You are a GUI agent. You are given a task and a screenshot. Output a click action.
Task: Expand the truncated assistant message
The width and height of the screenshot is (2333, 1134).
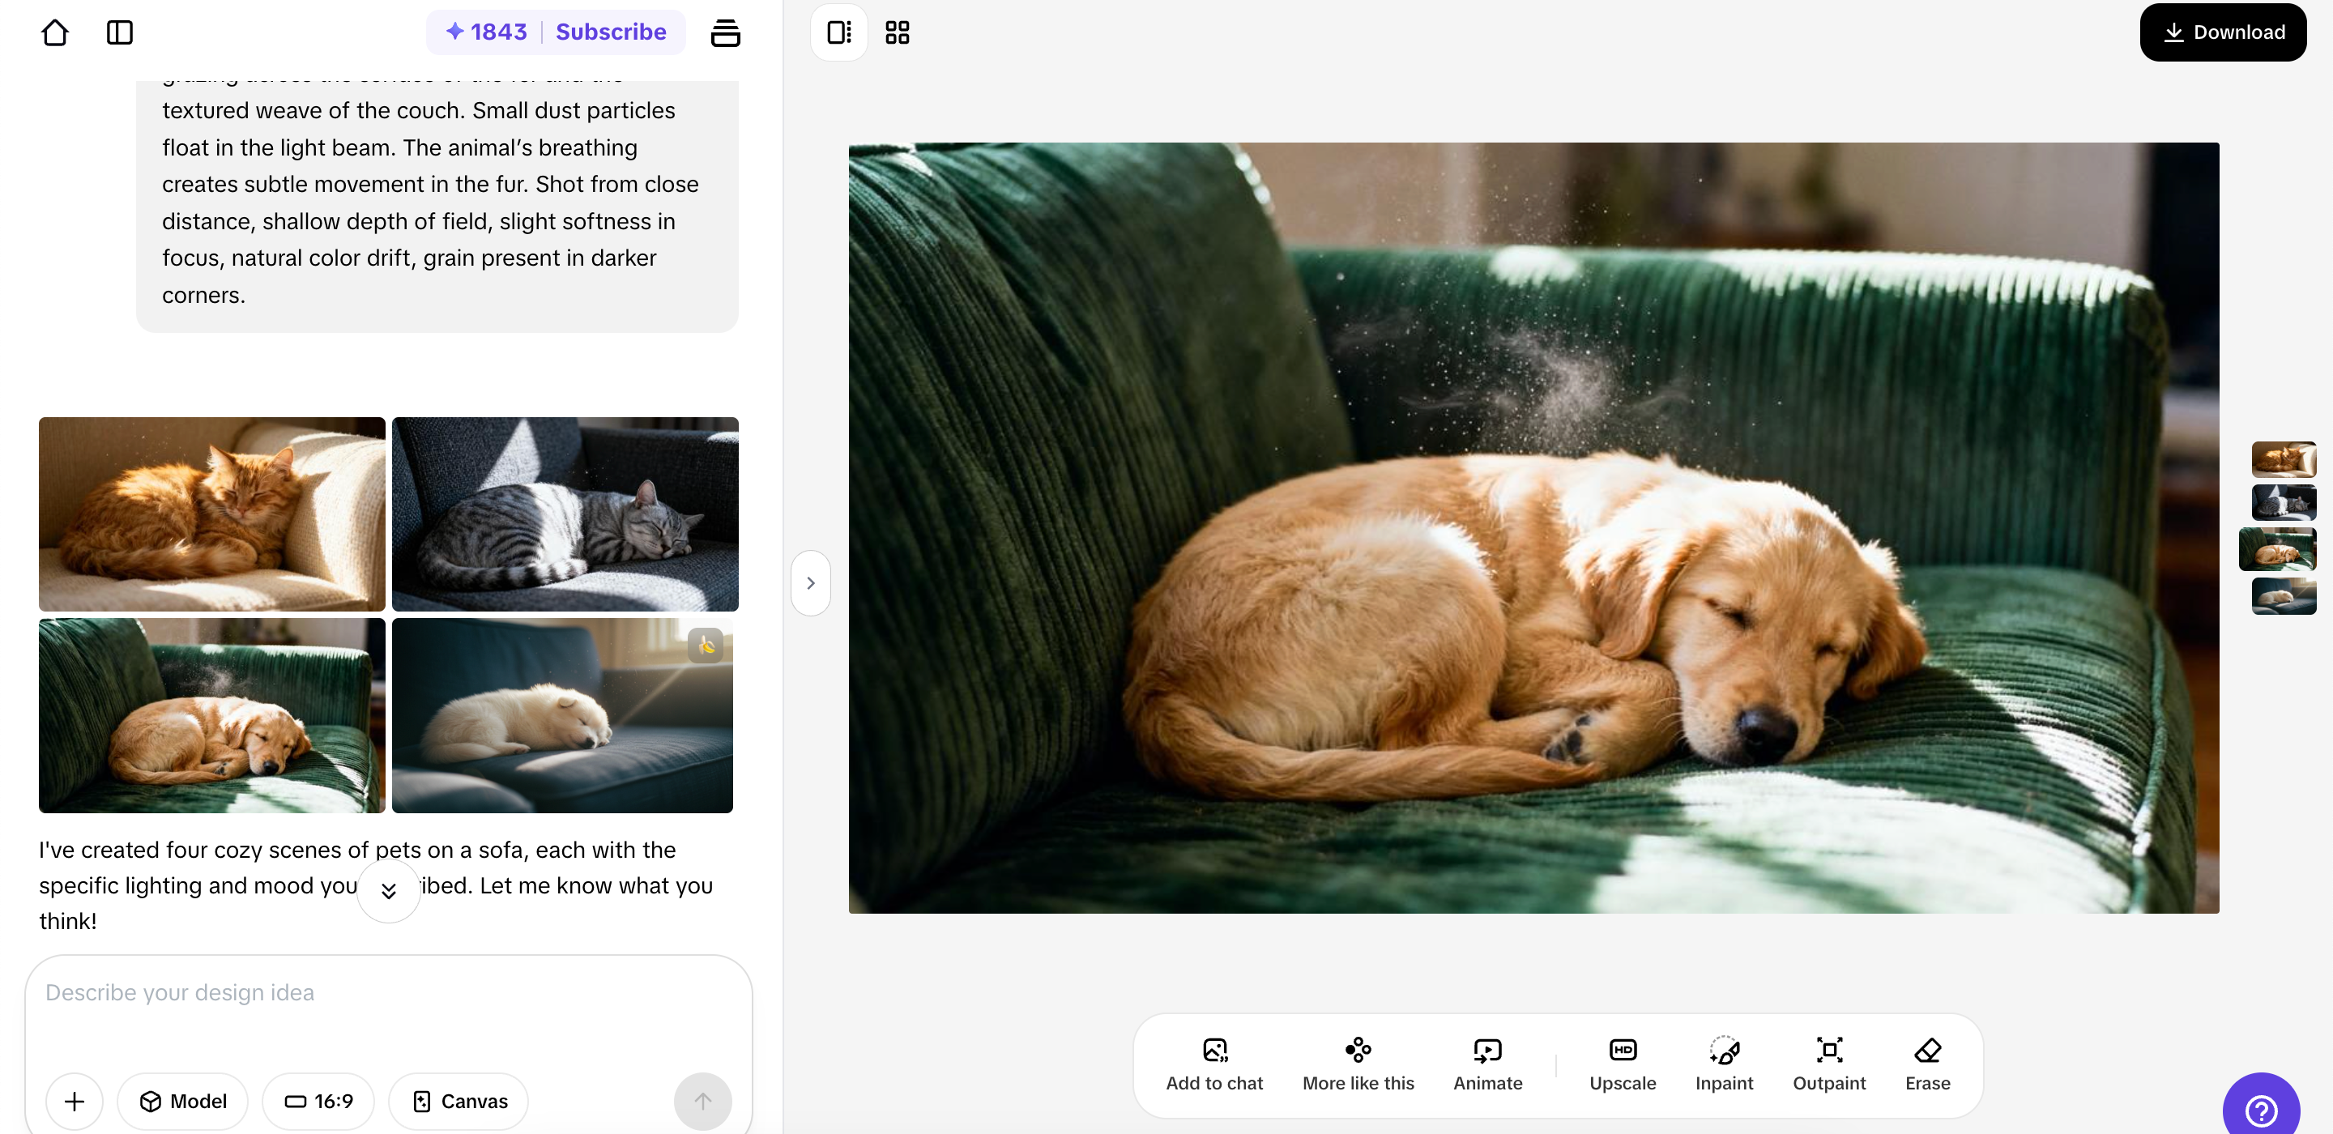(x=389, y=890)
